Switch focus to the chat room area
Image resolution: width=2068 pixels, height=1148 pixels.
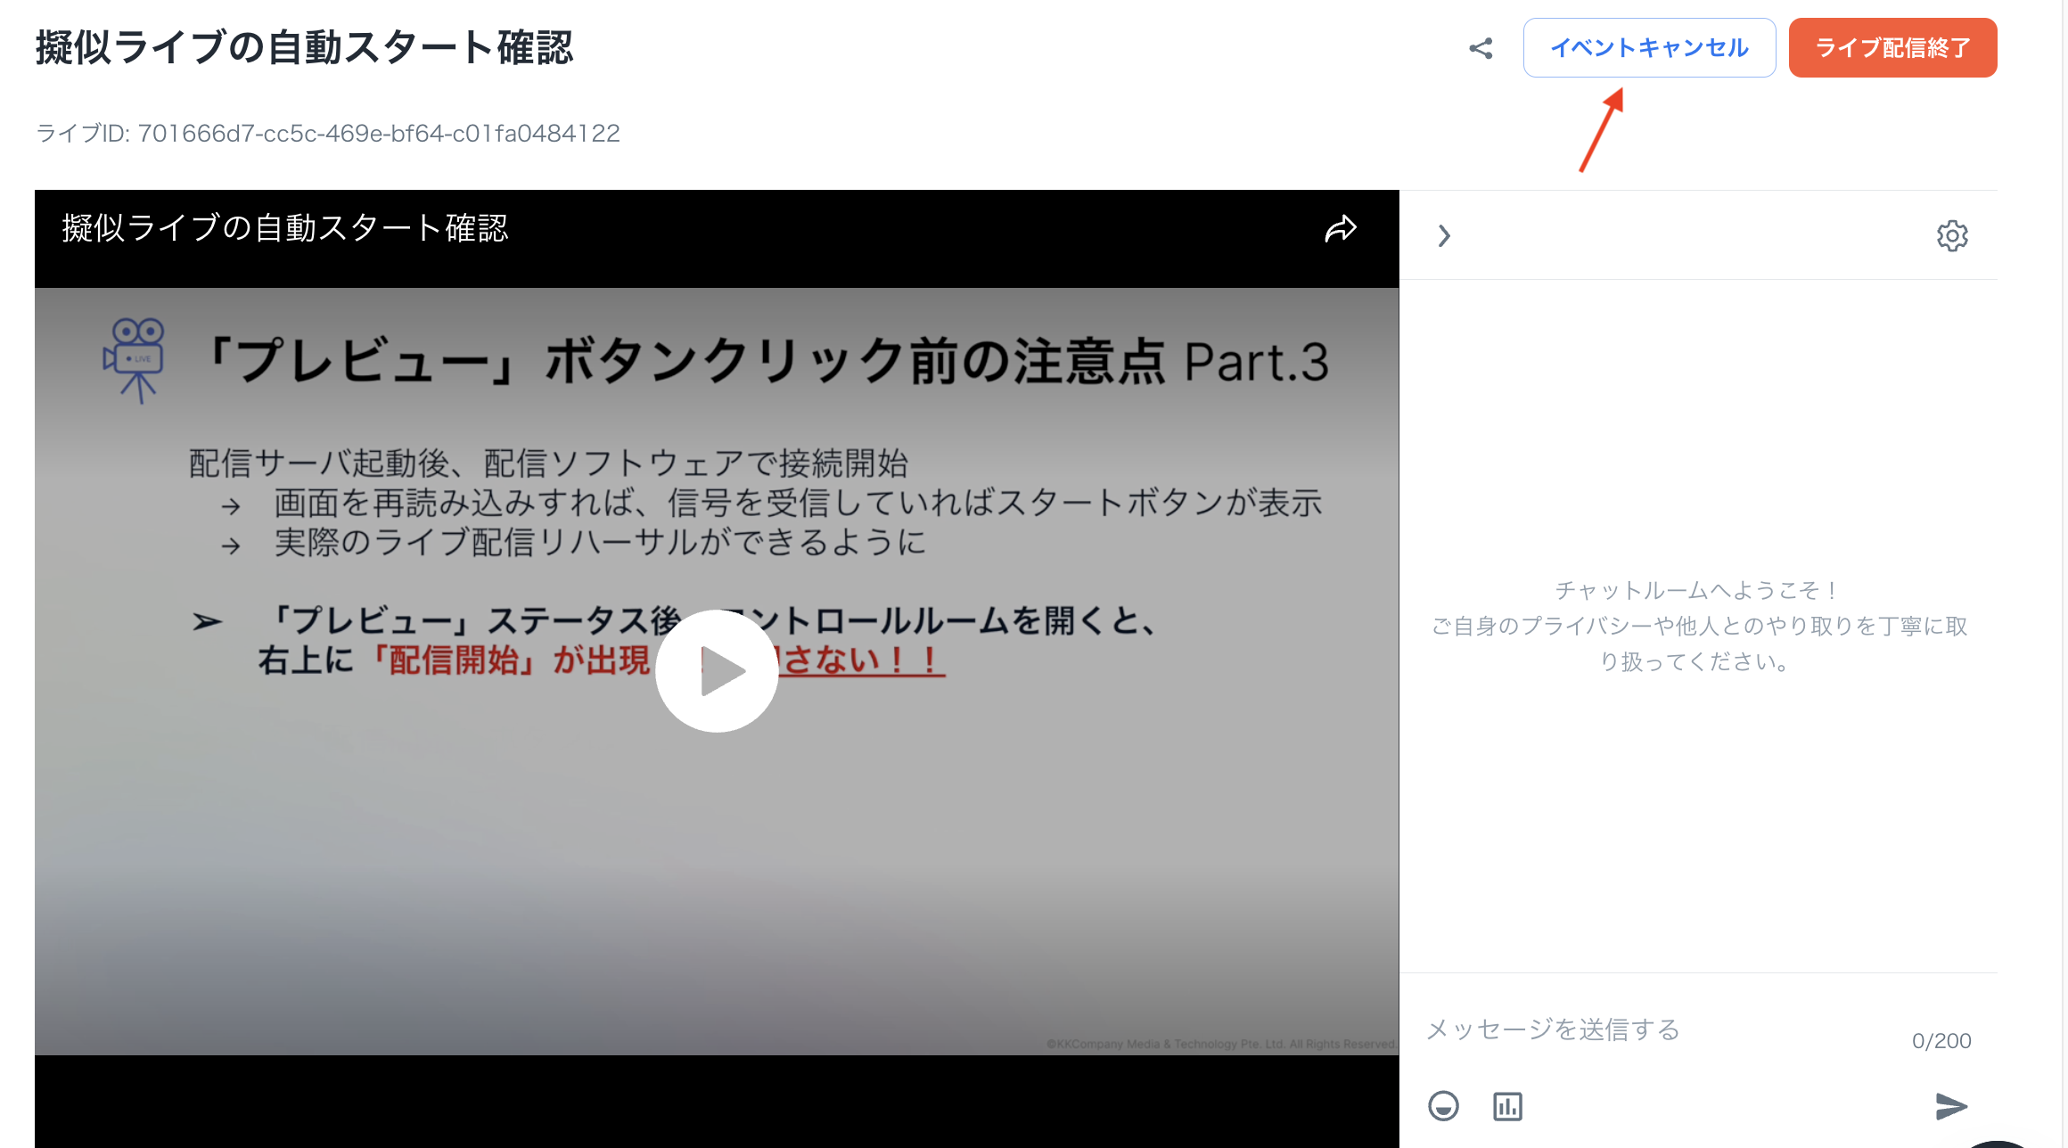pos(1694,624)
